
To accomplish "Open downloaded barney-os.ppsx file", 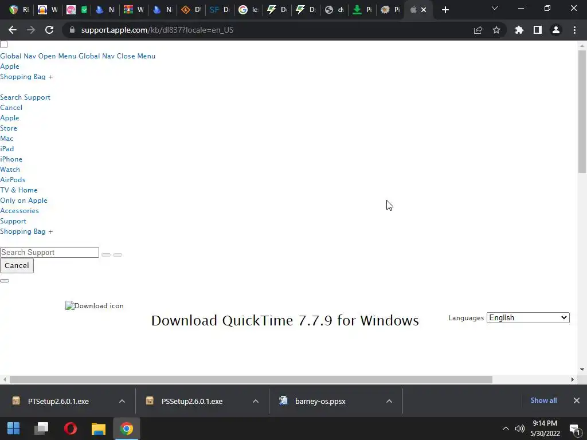I will coord(320,402).
